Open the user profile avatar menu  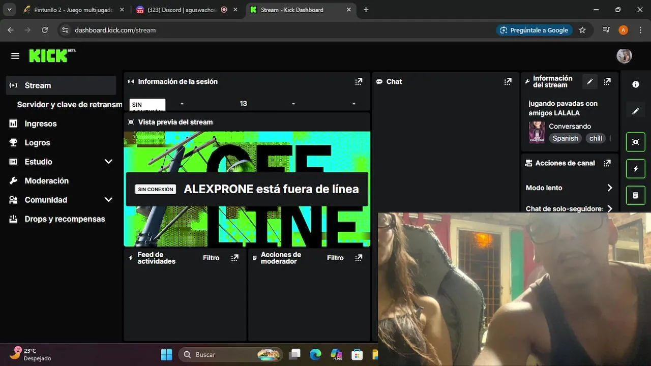624,56
